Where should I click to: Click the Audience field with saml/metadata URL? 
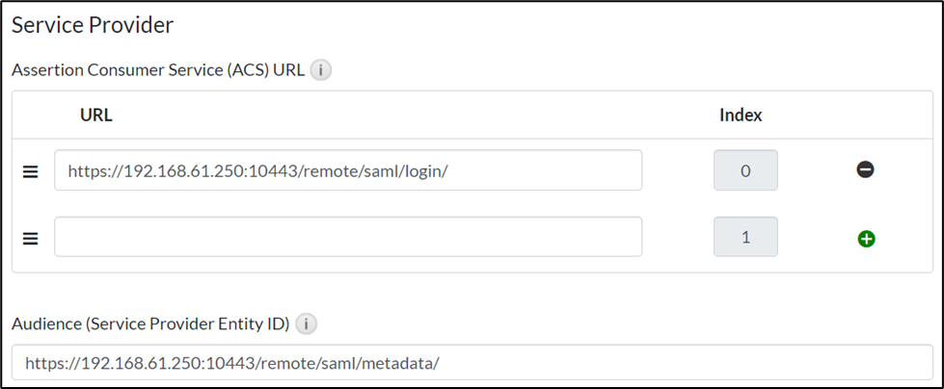pyautogui.click(x=472, y=364)
